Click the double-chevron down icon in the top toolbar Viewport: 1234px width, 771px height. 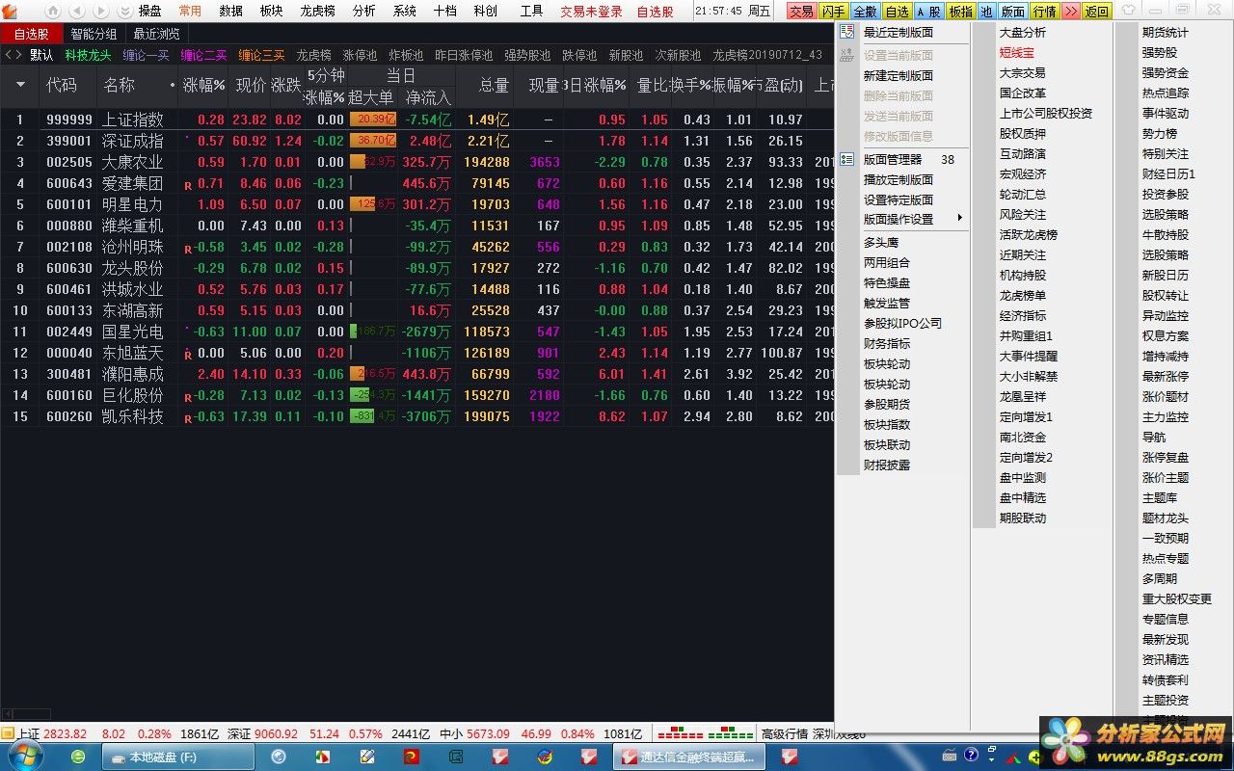pyautogui.click(x=125, y=11)
